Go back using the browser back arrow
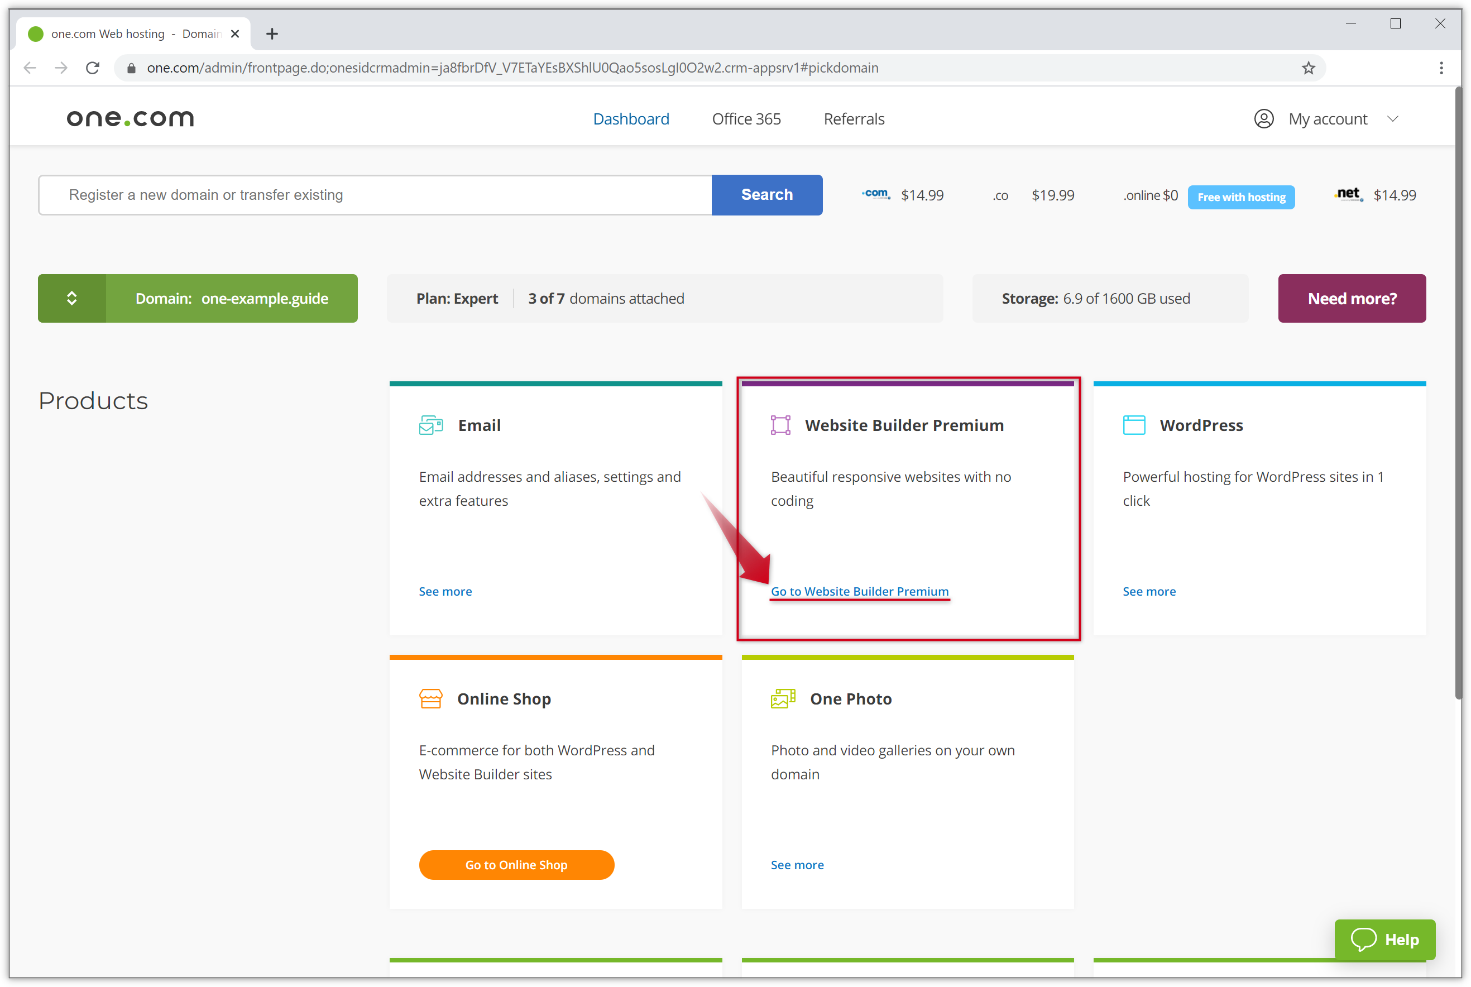Viewport: 1471px width, 987px height. tap(30, 68)
